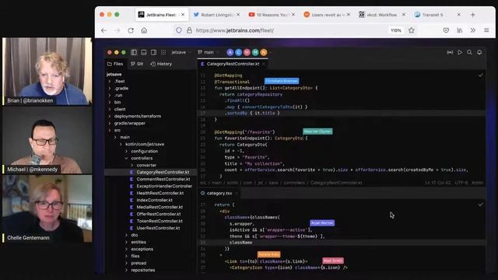The image size is (498, 280).
Task: Close the Transmit 5 tab
Action: point(458,15)
